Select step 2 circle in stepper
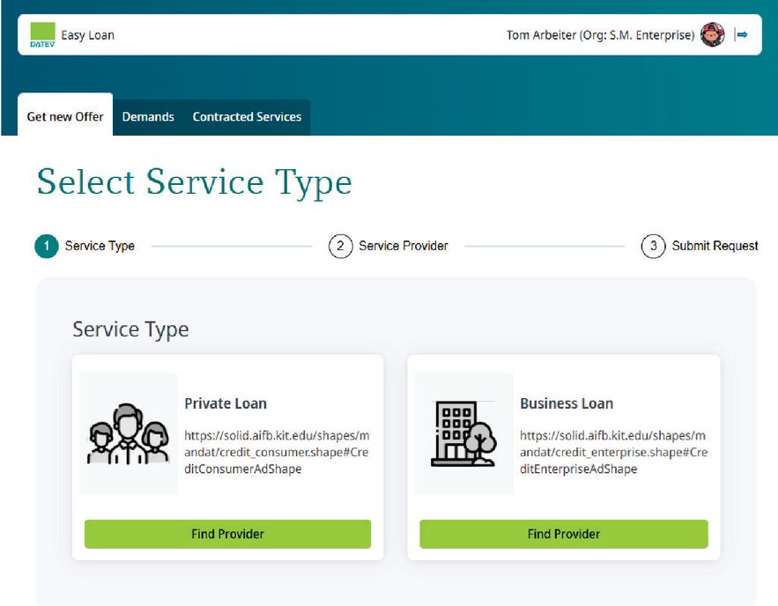Image resolution: width=778 pixels, height=606 pixels. 340,246
